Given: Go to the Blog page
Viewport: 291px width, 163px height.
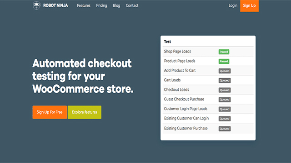Looking at the screenshot, I should 116,5.
